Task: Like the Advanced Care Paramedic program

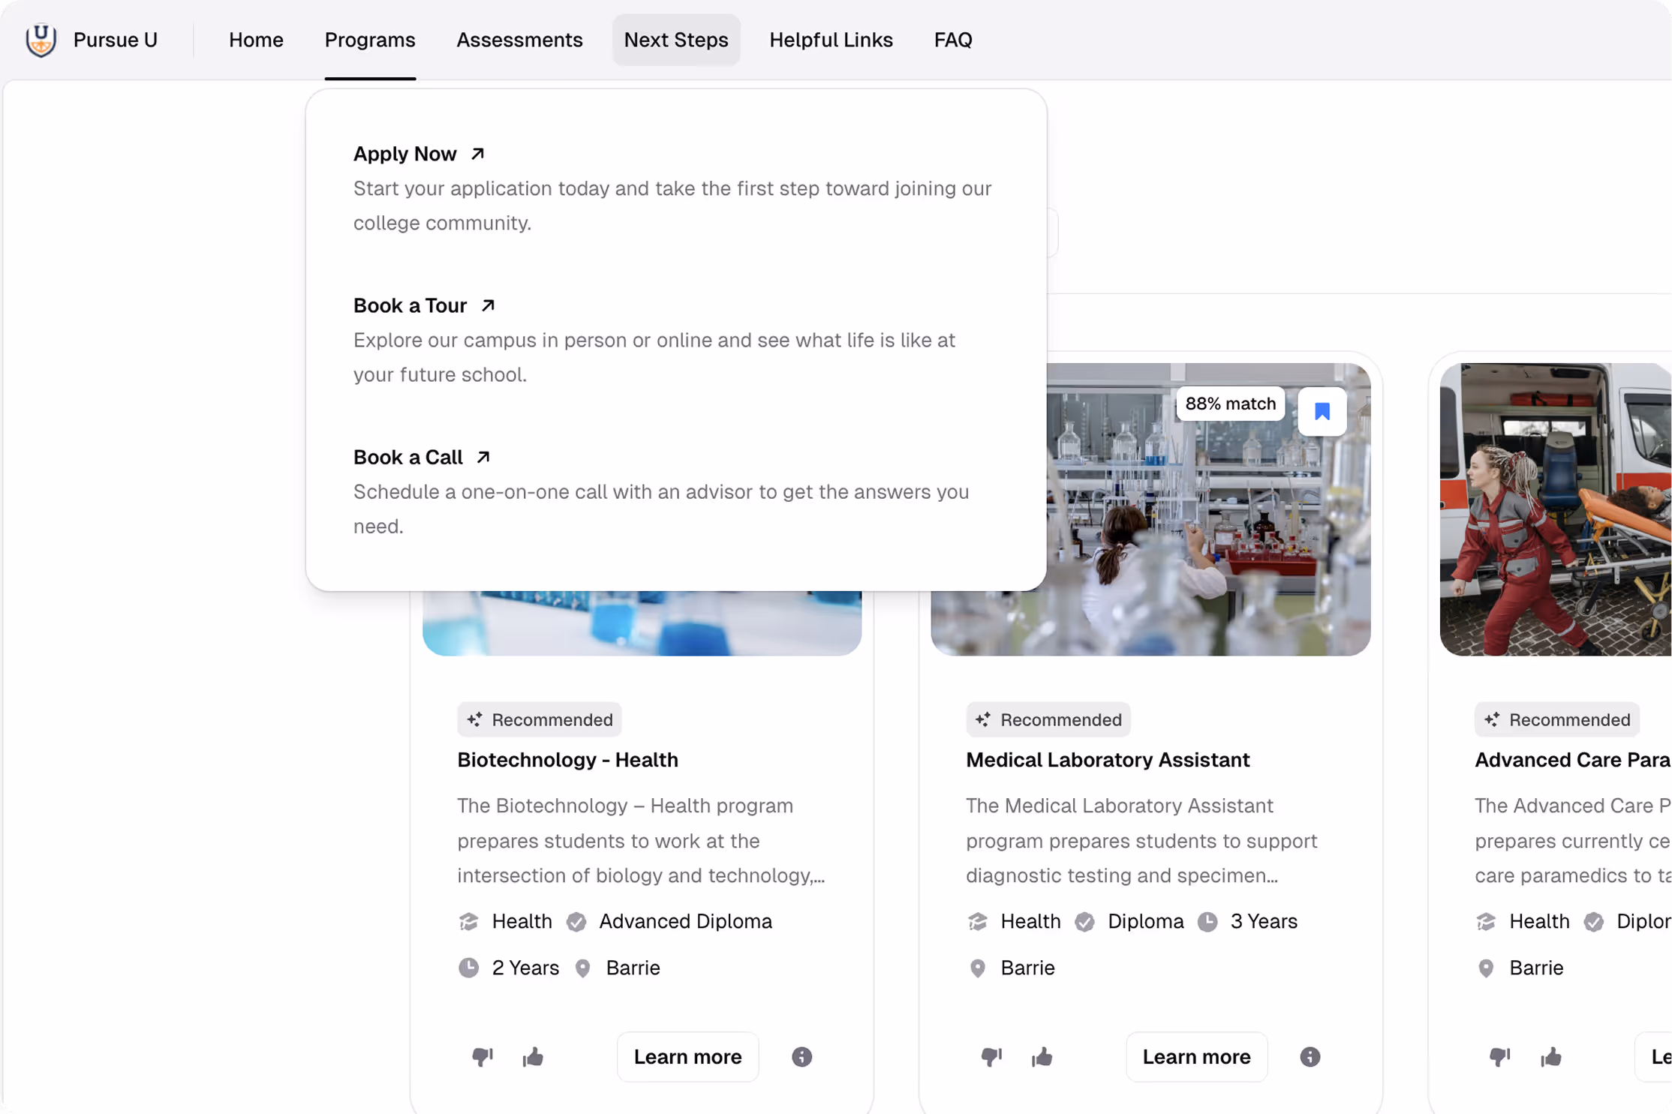Action: pyautogui.click(x=1550, y=1057)
